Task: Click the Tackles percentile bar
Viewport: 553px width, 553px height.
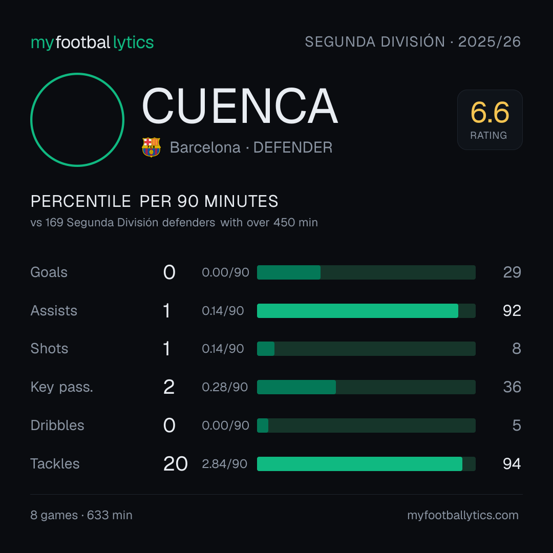Action: click(366, 464)
